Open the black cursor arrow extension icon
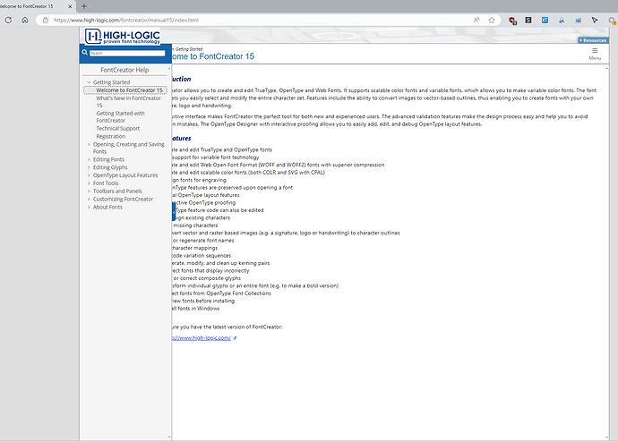 pos(595,20)
